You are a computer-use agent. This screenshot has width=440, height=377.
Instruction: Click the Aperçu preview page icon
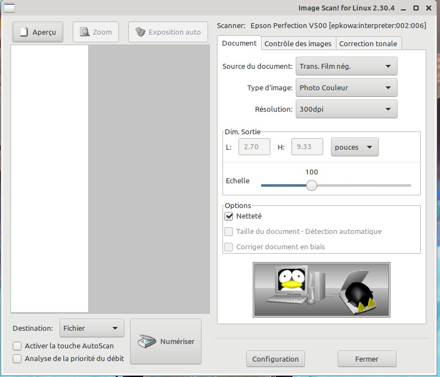24,32
